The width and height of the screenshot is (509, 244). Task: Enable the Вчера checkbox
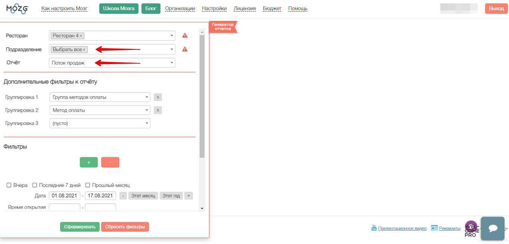(9, 185)
